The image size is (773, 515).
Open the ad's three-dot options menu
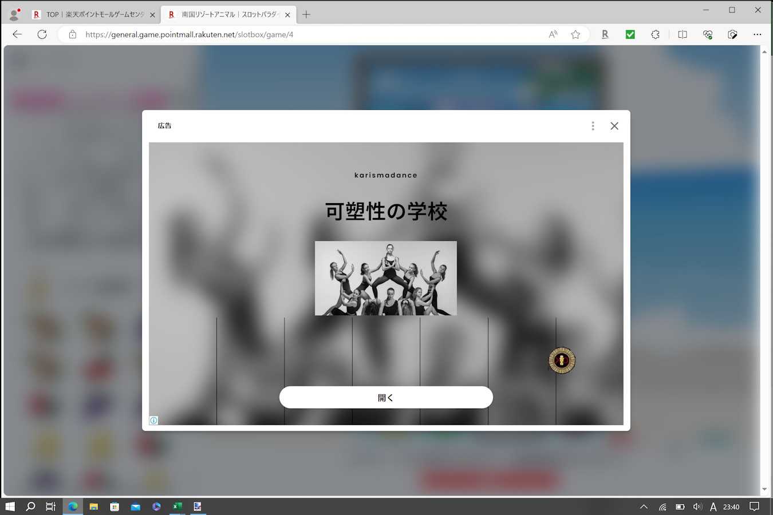pyautogui.click(x=593, y=126)
